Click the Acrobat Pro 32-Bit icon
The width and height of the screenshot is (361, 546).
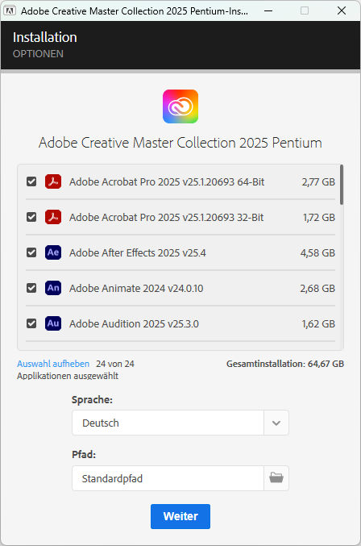tap(53, 217)
